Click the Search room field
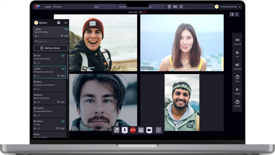275x155 pixels. (51, 42)
